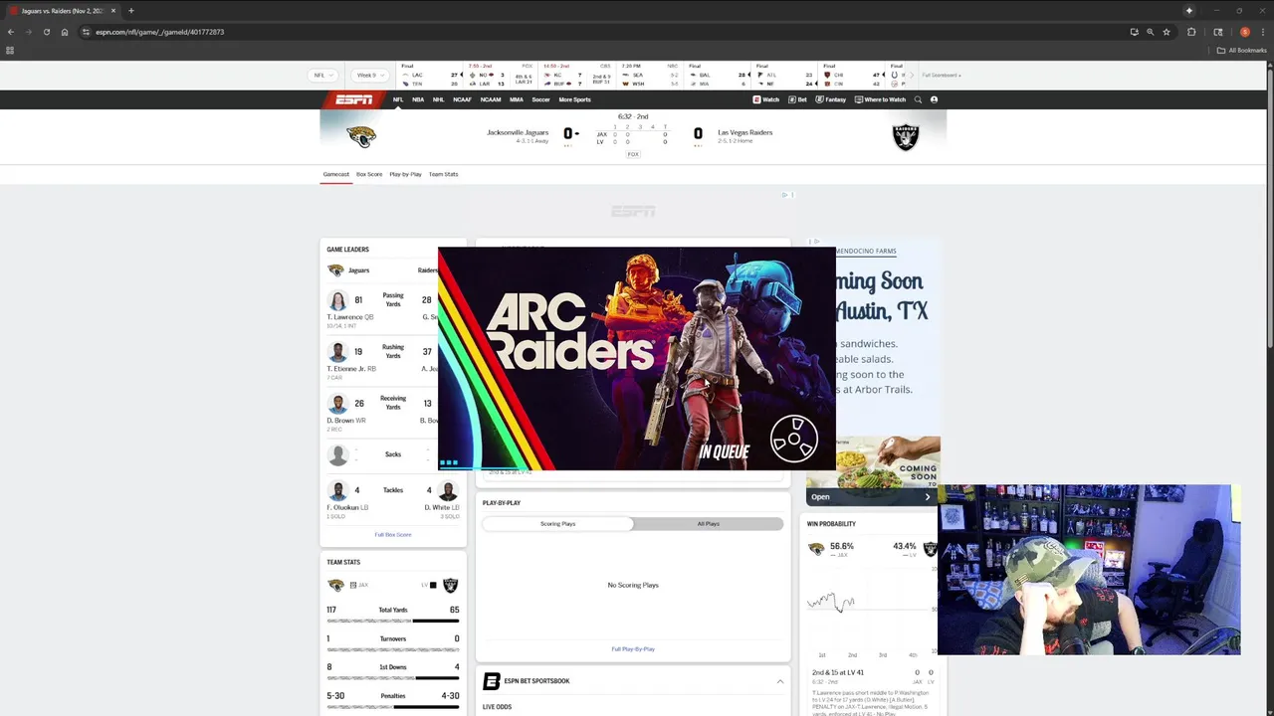Screen dimensions: 1274x716
Task: Open the Full Play-by-Play link
Action: click(x=633, y=649)
